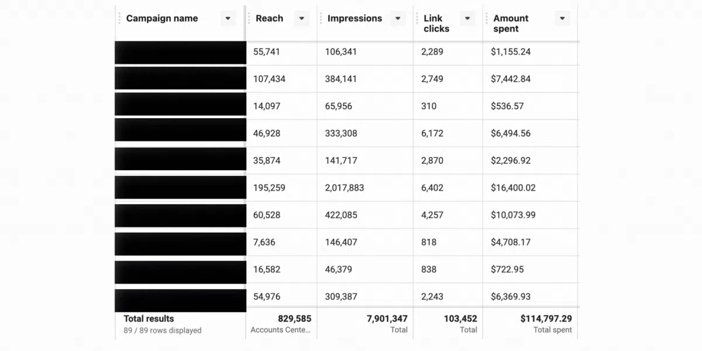This screenshot has width=702, height=351.
Task: Select the $16,400.02 amount spent cell
Action: coord(513,188)
